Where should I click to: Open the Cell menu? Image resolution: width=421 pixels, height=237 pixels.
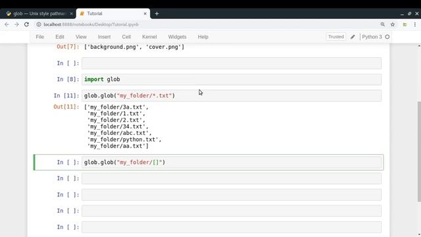(126, 37)
